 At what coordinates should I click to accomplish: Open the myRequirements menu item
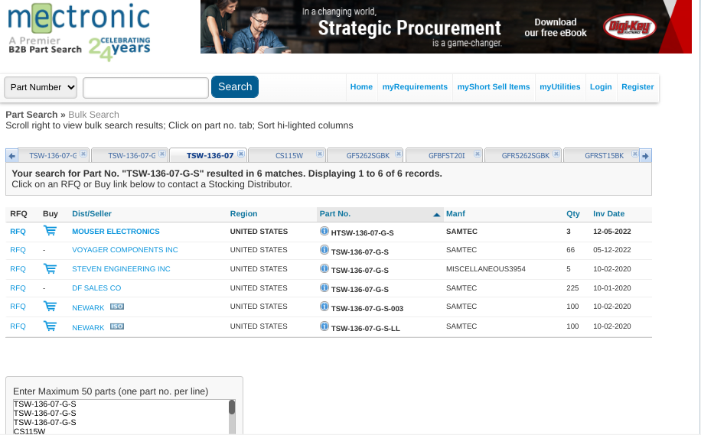pyautogui.click(x=415, y=87)
